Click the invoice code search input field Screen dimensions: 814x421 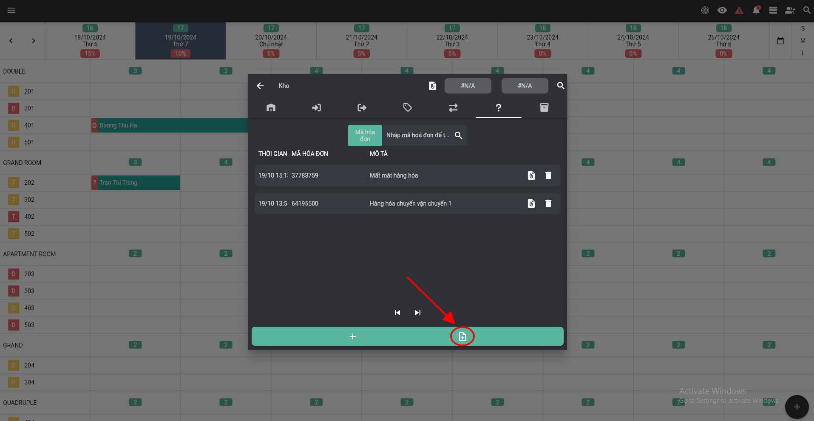click(417, 135)
